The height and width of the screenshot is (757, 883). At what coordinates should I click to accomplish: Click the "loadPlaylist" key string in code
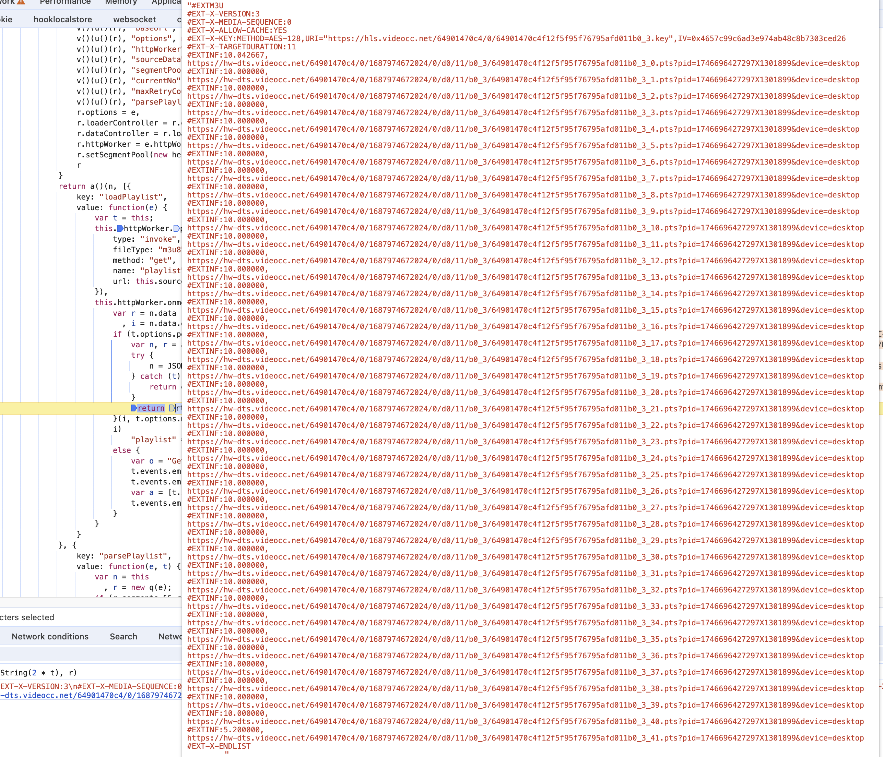pyautogui.click(x=131, y=197)
